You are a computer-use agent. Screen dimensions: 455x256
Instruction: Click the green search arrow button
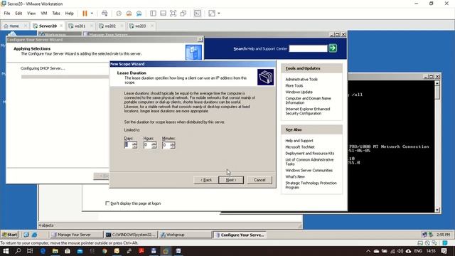pos(333,48)
